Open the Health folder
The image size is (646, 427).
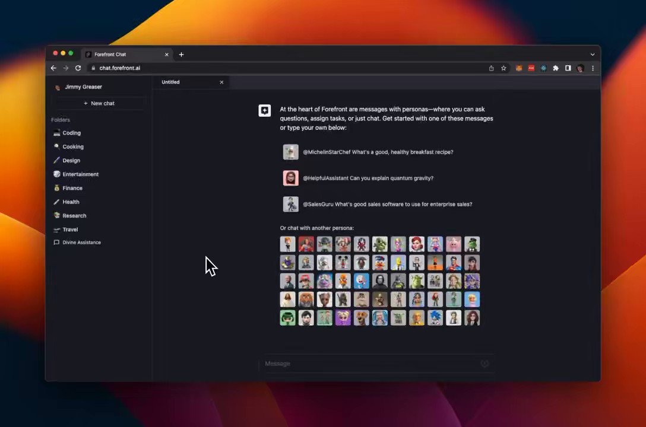[x=66, y=202]
